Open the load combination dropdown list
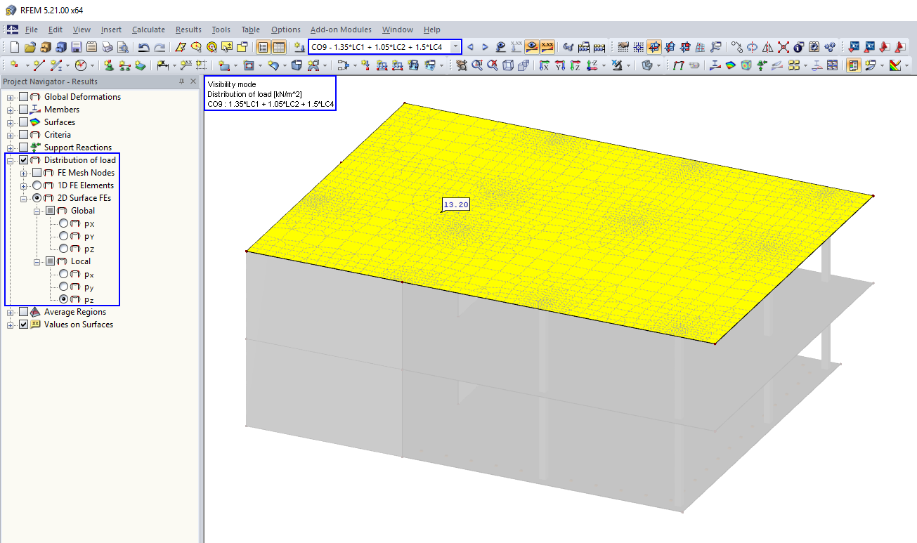917x543 pixels. click(454, 46)
